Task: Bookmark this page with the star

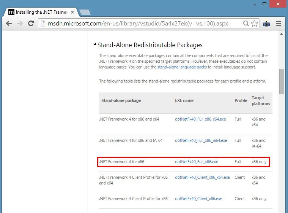Action: point(254,23)
